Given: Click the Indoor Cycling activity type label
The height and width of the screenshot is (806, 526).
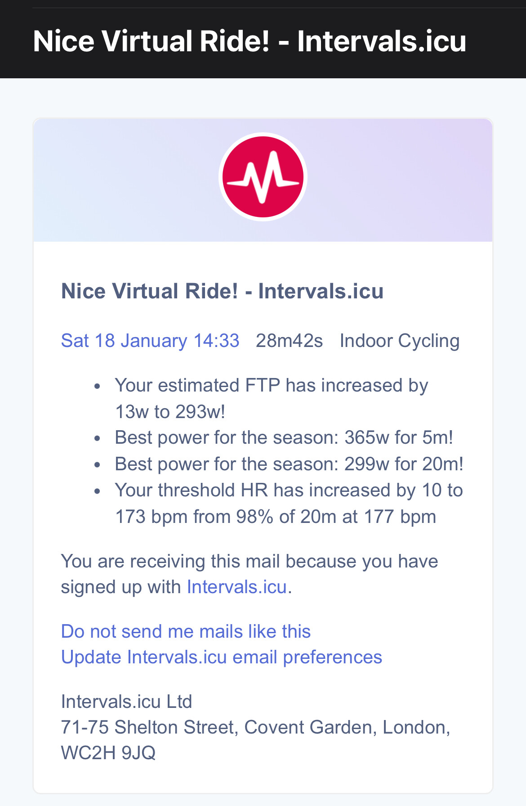Looking at the screenshot, I should (400, 341).
